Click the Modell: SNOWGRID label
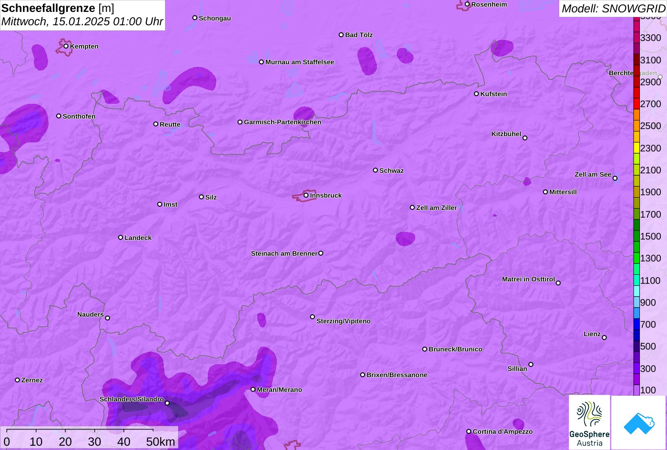The width and height of the screenshot is (667, 450). 613,8
